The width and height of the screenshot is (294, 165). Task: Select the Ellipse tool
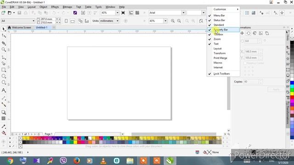tap(4, 76)
